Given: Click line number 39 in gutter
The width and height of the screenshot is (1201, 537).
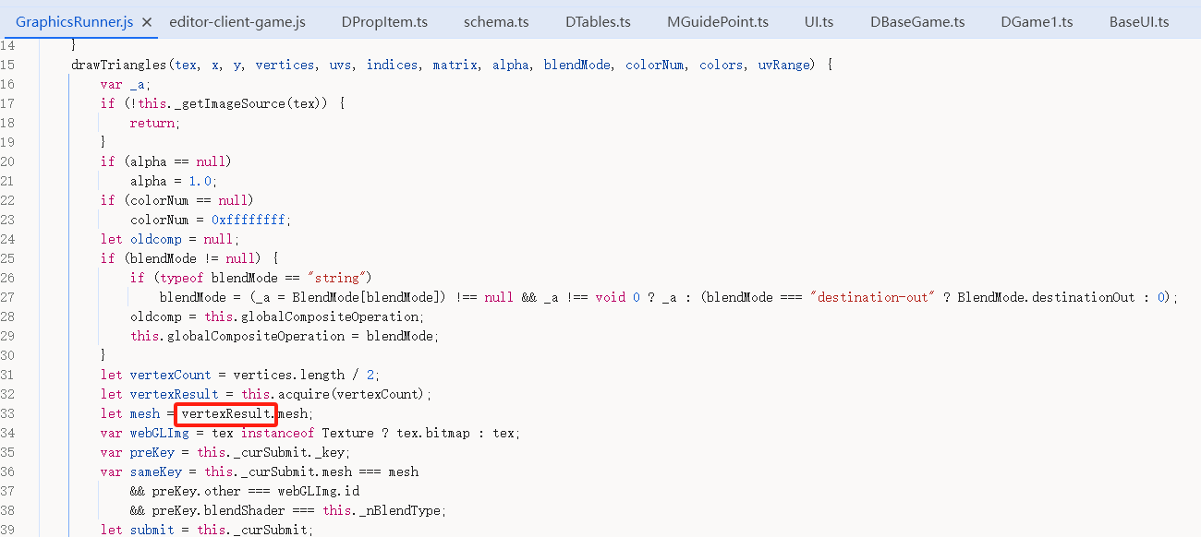Looking at the screenshot, I should [7, 530].
